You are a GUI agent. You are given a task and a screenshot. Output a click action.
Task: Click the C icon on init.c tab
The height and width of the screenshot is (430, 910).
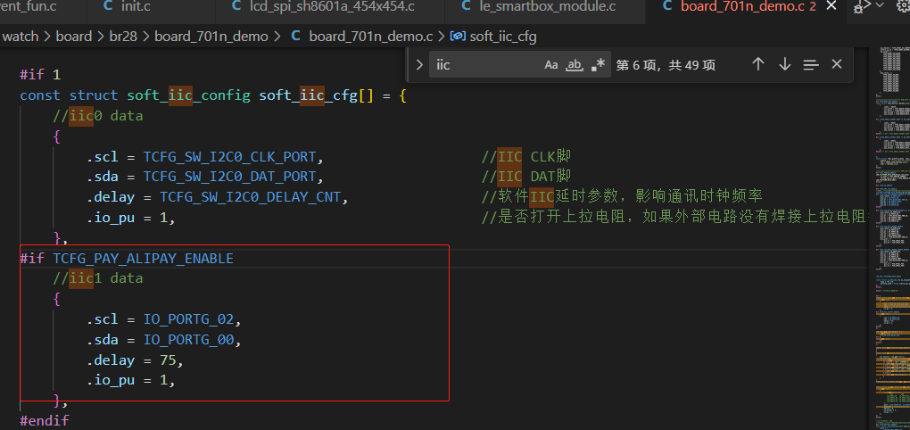108,6
